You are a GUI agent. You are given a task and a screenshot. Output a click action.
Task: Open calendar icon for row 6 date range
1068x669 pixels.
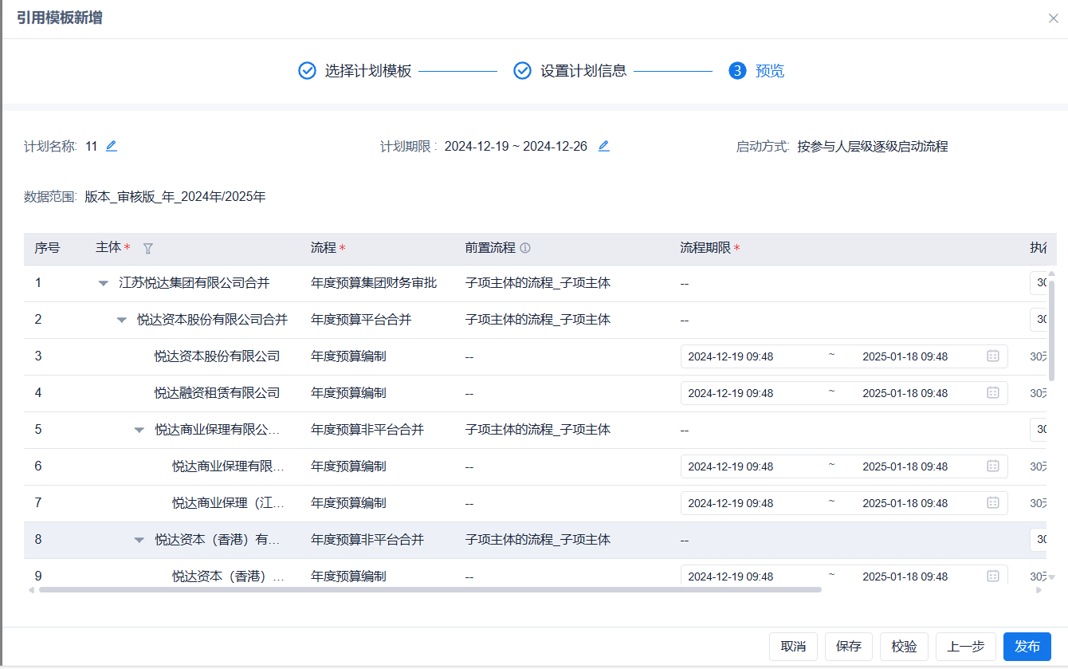[x=993, y=466]
